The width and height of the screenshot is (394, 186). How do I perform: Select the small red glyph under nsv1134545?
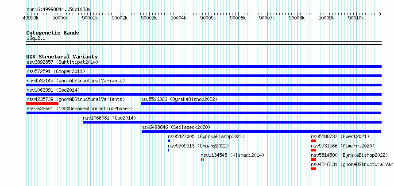point(202,159)
